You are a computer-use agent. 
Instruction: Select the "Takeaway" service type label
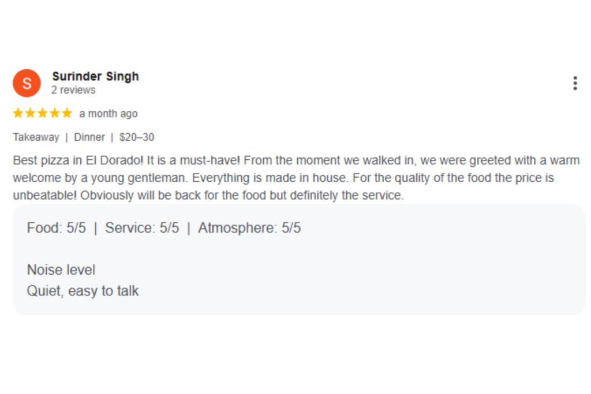click(x=36, y=137)
